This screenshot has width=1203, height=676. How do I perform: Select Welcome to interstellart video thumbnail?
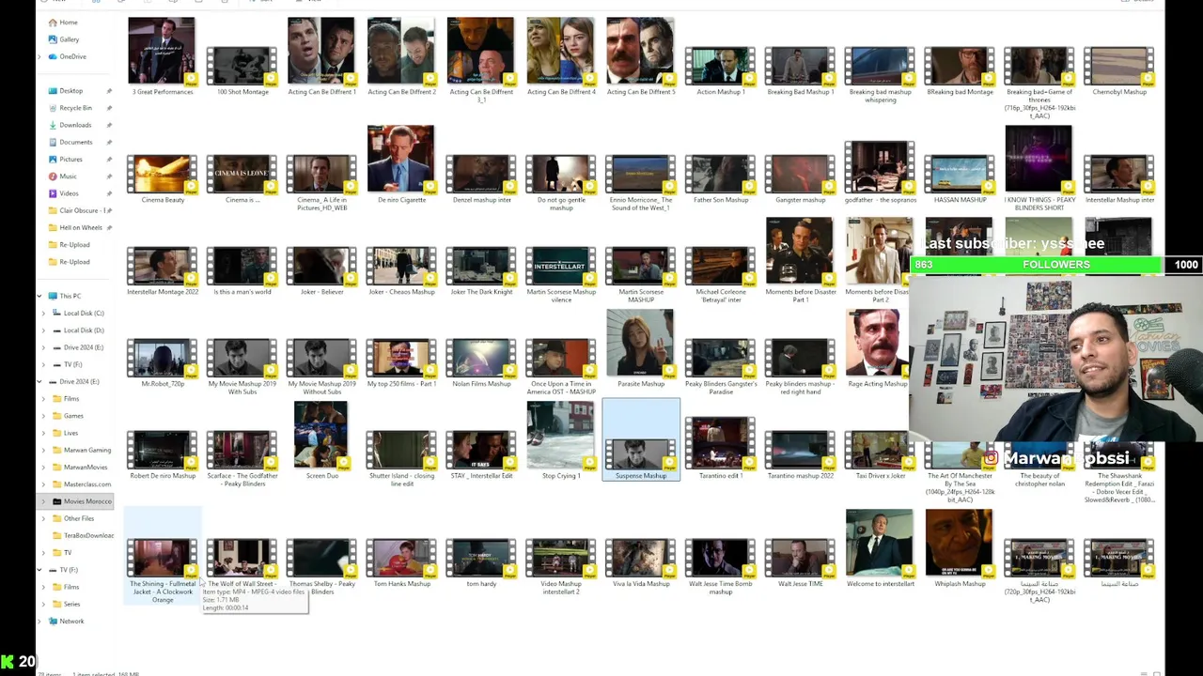(x=880, y=543)
